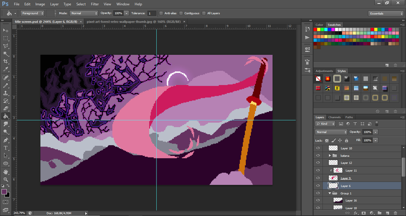Viewport: 406px width, 216px height.
Task: Select the History Brush tool
Action: [5, 101]
